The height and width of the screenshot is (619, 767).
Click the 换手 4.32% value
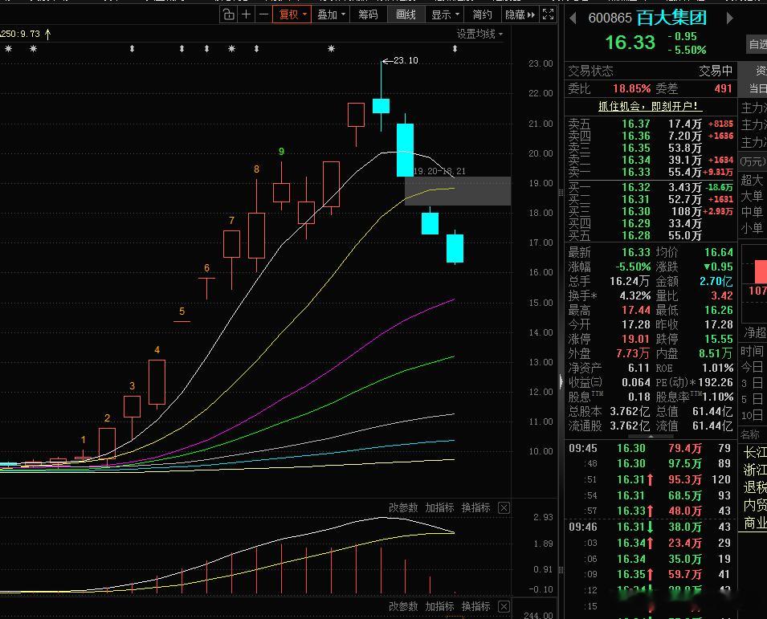[635, 295]
